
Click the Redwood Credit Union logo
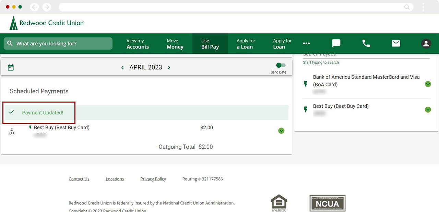(x=47, y=23)
